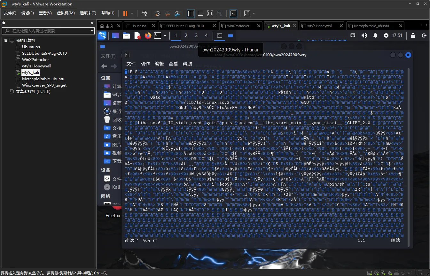
Task: Click the library search input field
Action: [x=46, y=31]
